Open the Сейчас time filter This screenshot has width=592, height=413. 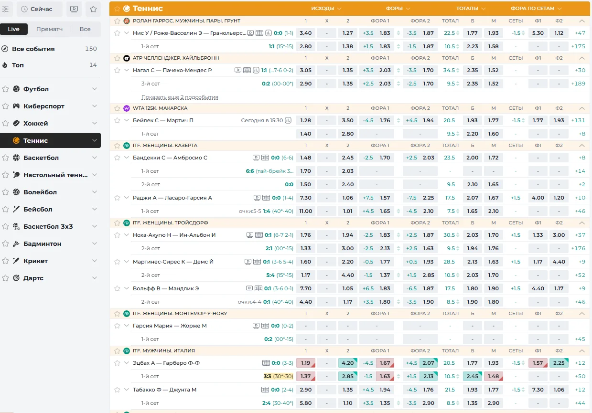click(x=40, y=9)
